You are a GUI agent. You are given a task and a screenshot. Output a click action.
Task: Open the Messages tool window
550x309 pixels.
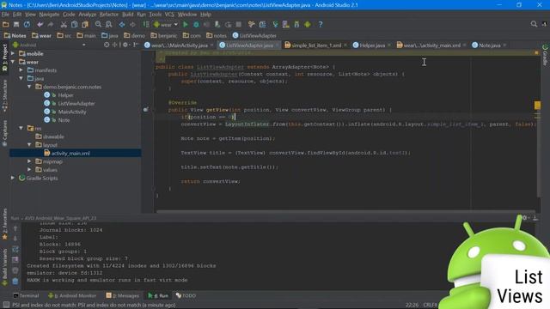[123, 295]
